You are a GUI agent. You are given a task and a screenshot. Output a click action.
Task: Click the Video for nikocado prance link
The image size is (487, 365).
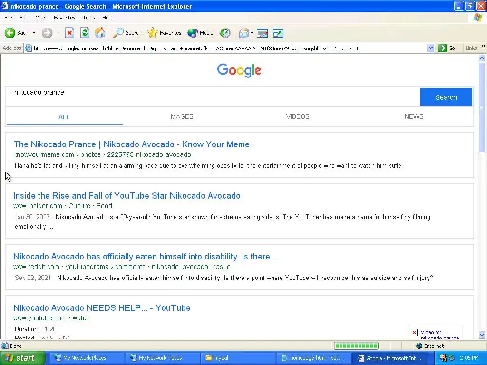click(439, 335)
